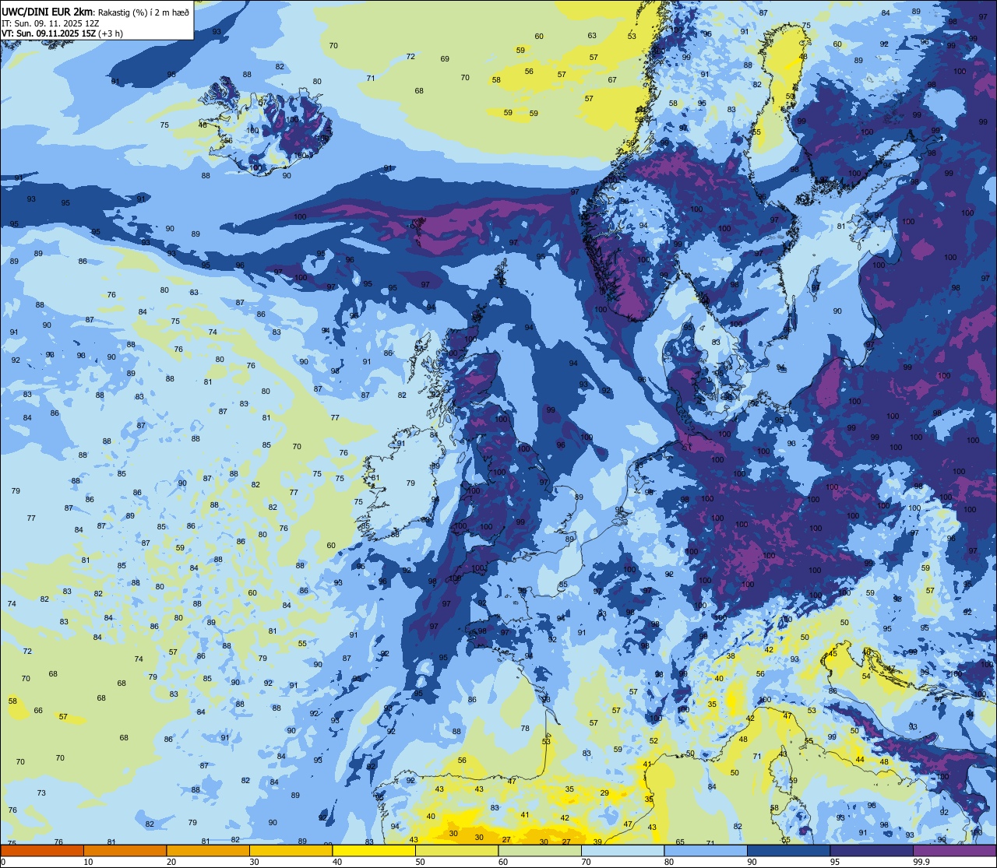Select the 'Rakastig (%) í 2 m hæð' parameter label
Image resolution: width=997 pixels, height=868 pixels.
pyautogui.click(x=143, y=12)
